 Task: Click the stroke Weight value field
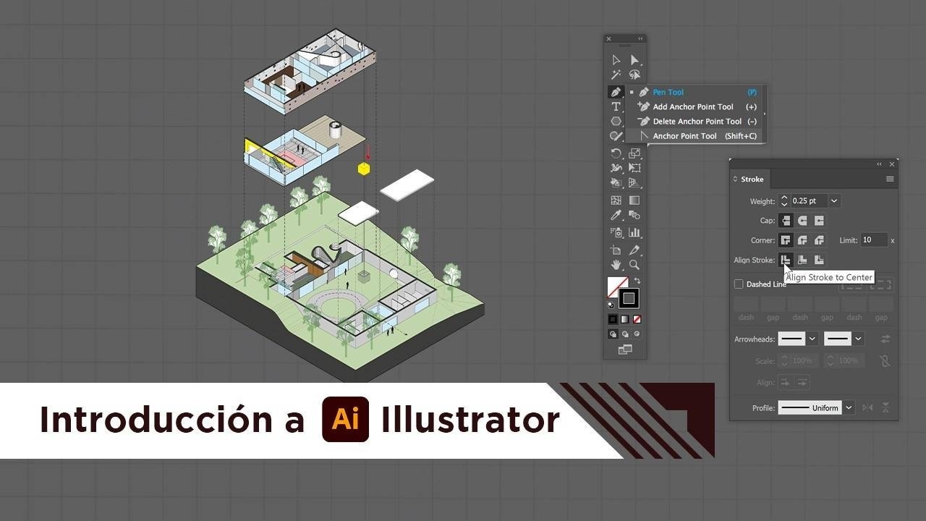(x=809, y=201)
